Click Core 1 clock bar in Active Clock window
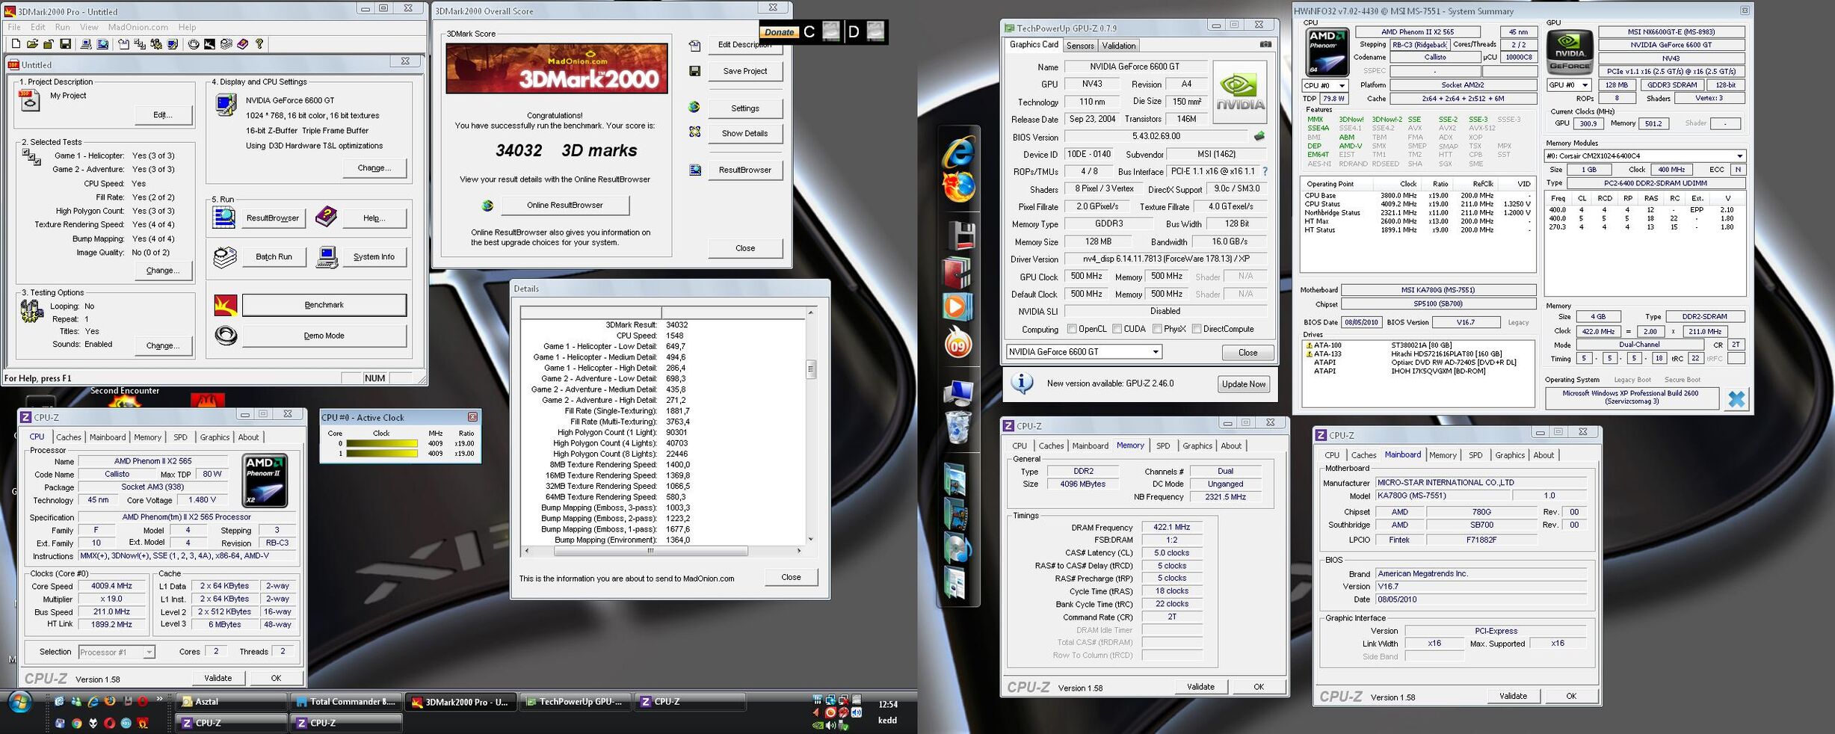The width and height of the screenshot is (1835, 734). (x=382, y=454)
